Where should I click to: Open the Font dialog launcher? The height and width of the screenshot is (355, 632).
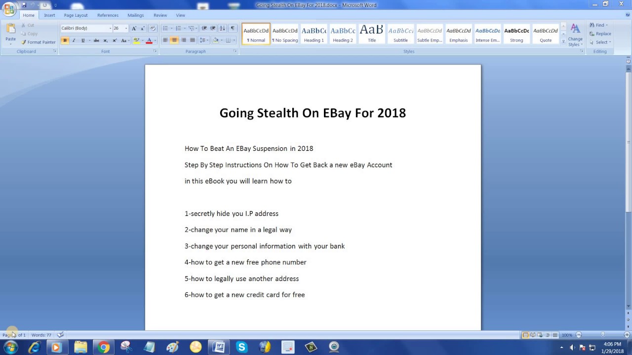pyautogui.click(x=155, y=51)
